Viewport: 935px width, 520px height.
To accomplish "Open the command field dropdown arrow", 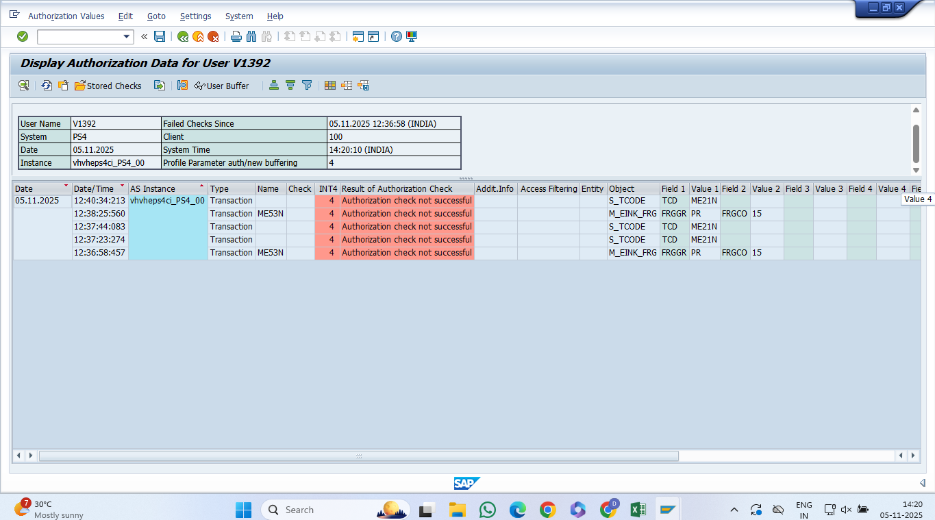I will click(x=127, y=36).
